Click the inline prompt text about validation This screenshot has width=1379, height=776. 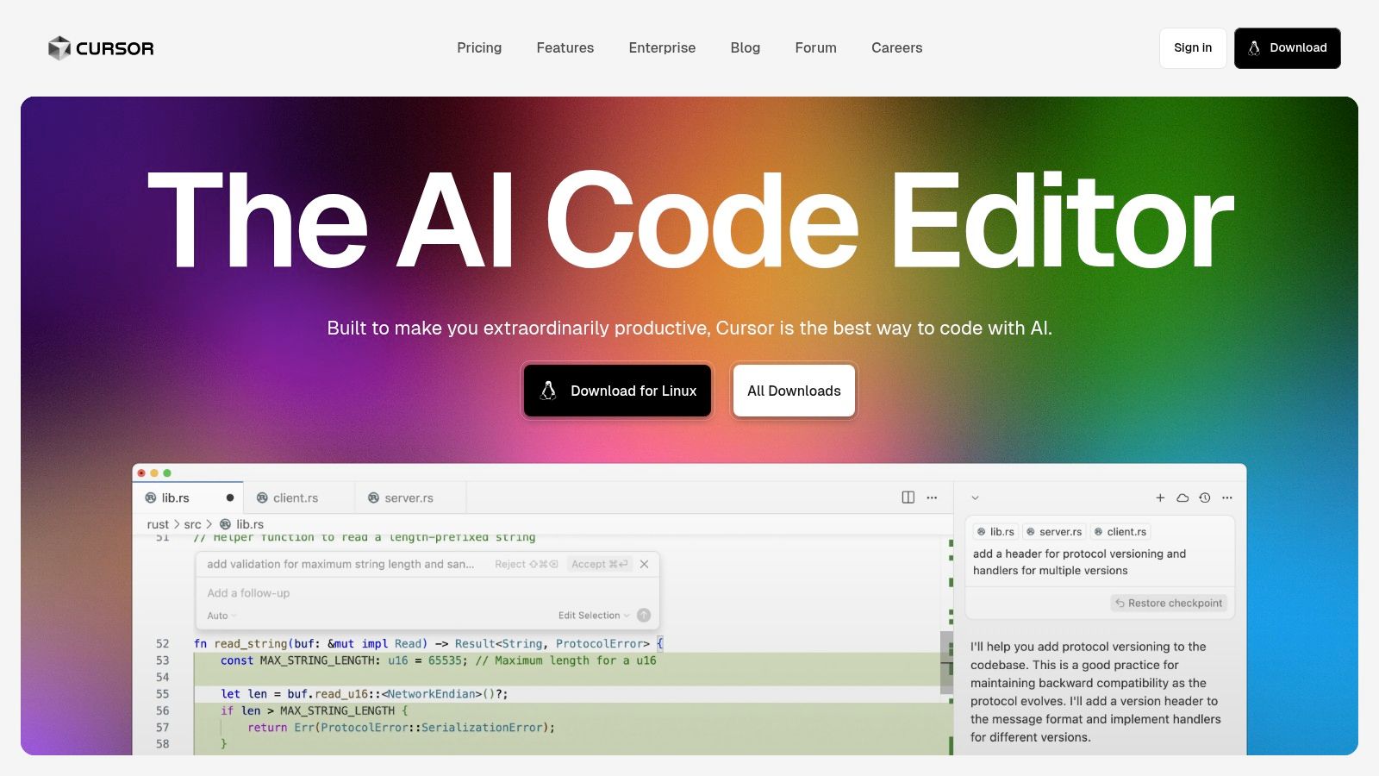pyautogui.click(x=340, y=564)
